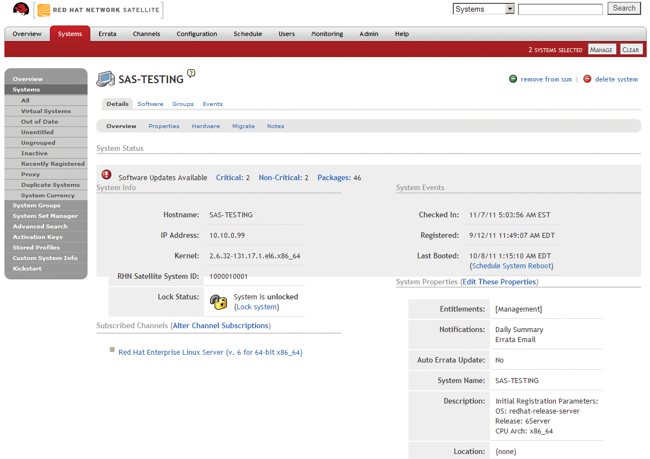
Task: Click the Red Hat shadowman logo
Action: [21, 9]
